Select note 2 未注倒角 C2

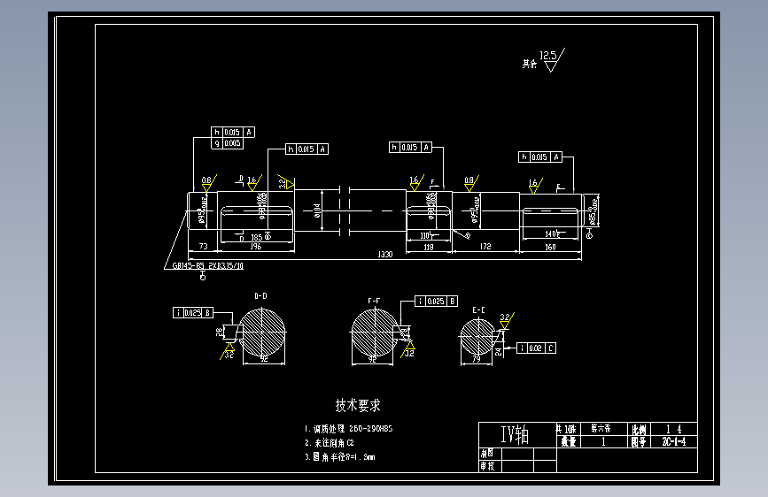pyautogui.click(x=330, y=443)
